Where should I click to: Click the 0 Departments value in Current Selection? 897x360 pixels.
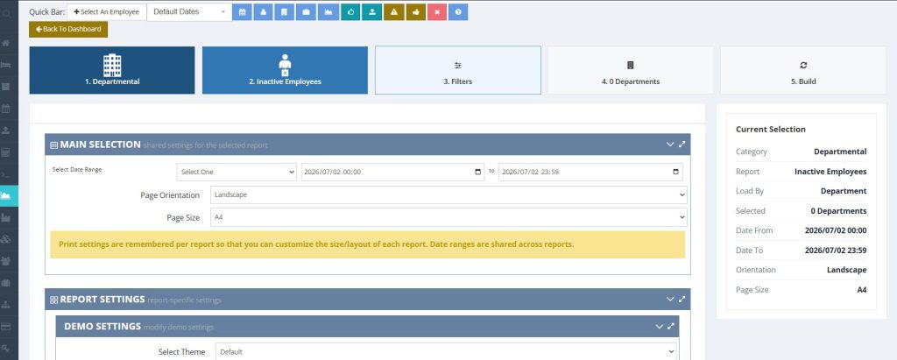838,210
